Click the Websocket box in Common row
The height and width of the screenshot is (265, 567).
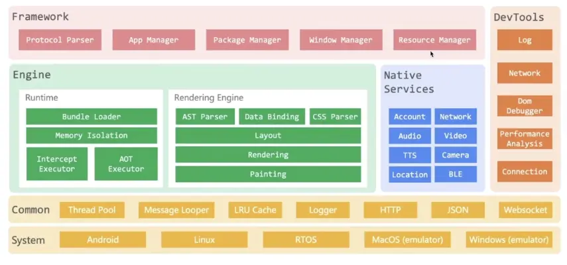[525, 210]
